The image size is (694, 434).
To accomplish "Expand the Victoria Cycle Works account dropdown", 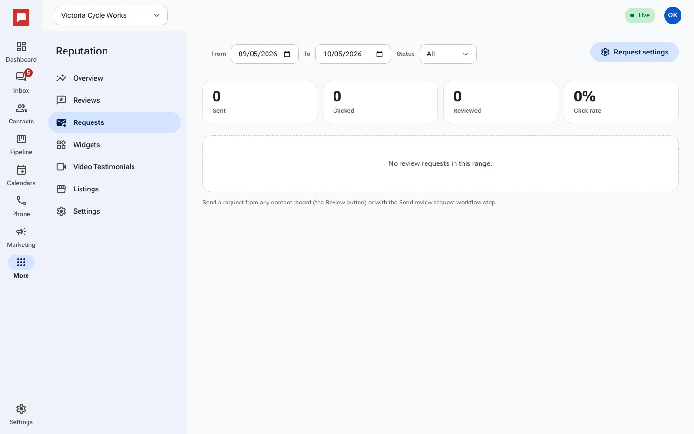I will (111, 15).
